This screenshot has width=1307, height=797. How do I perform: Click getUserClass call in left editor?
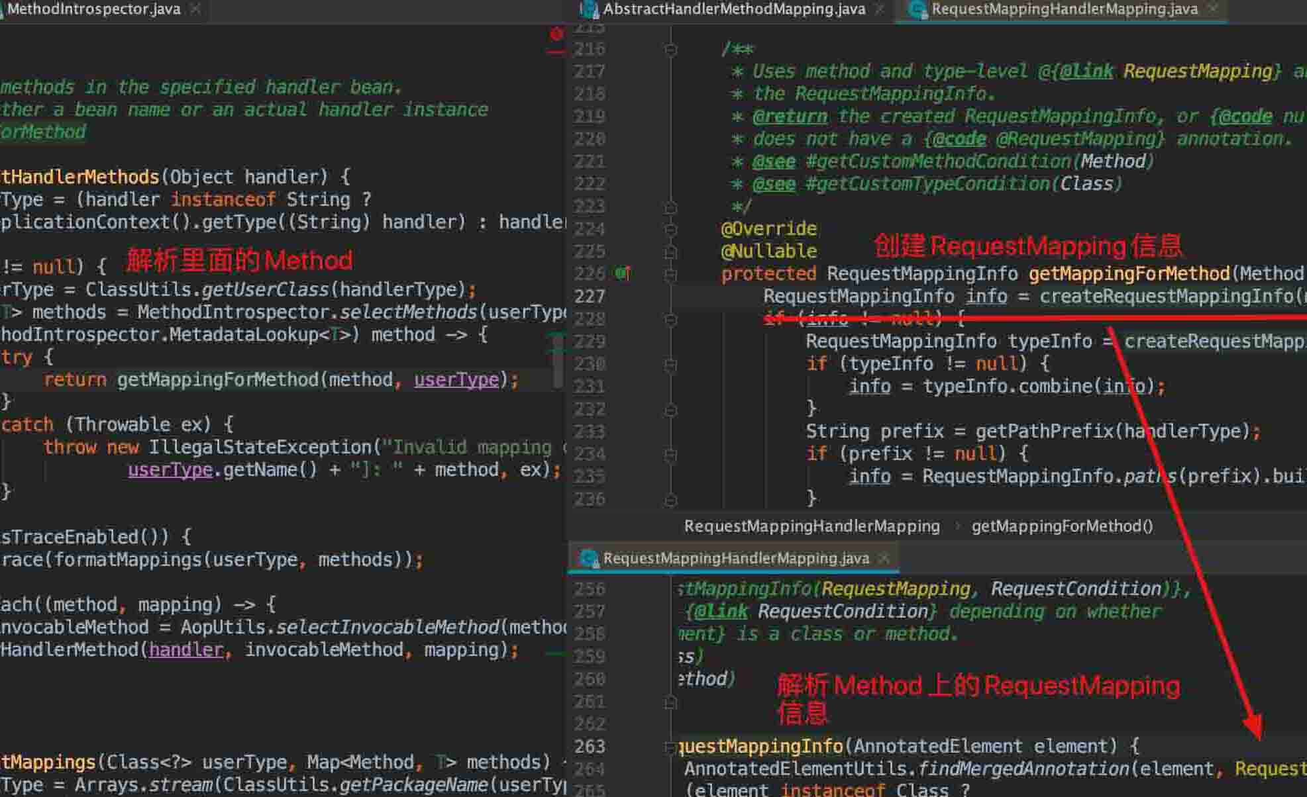pos(265,290)
